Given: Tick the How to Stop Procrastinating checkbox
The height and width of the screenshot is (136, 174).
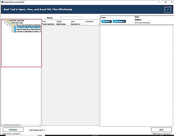Looking at the screenshot, I should click(13, 30).
